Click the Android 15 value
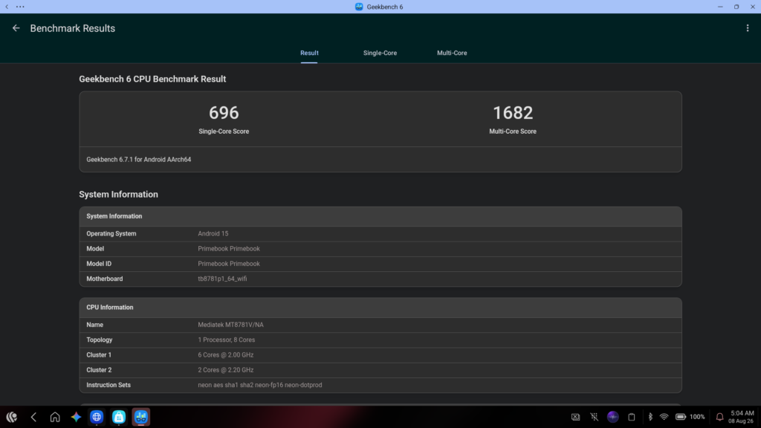This screenshot has width=761, height=428. tap(213, 233)
